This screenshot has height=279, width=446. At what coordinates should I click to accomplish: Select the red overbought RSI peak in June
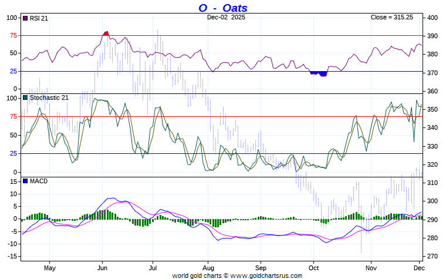pos(106,33)
